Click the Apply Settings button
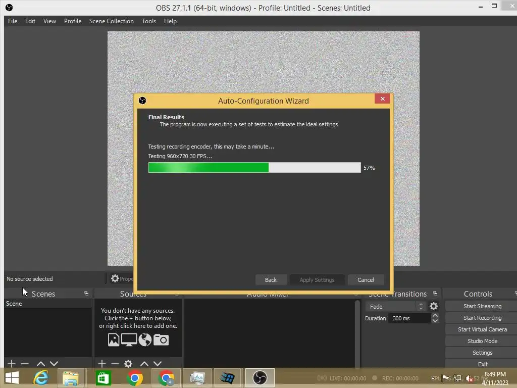Screen dimensions: 517x388 pos(317,280)
